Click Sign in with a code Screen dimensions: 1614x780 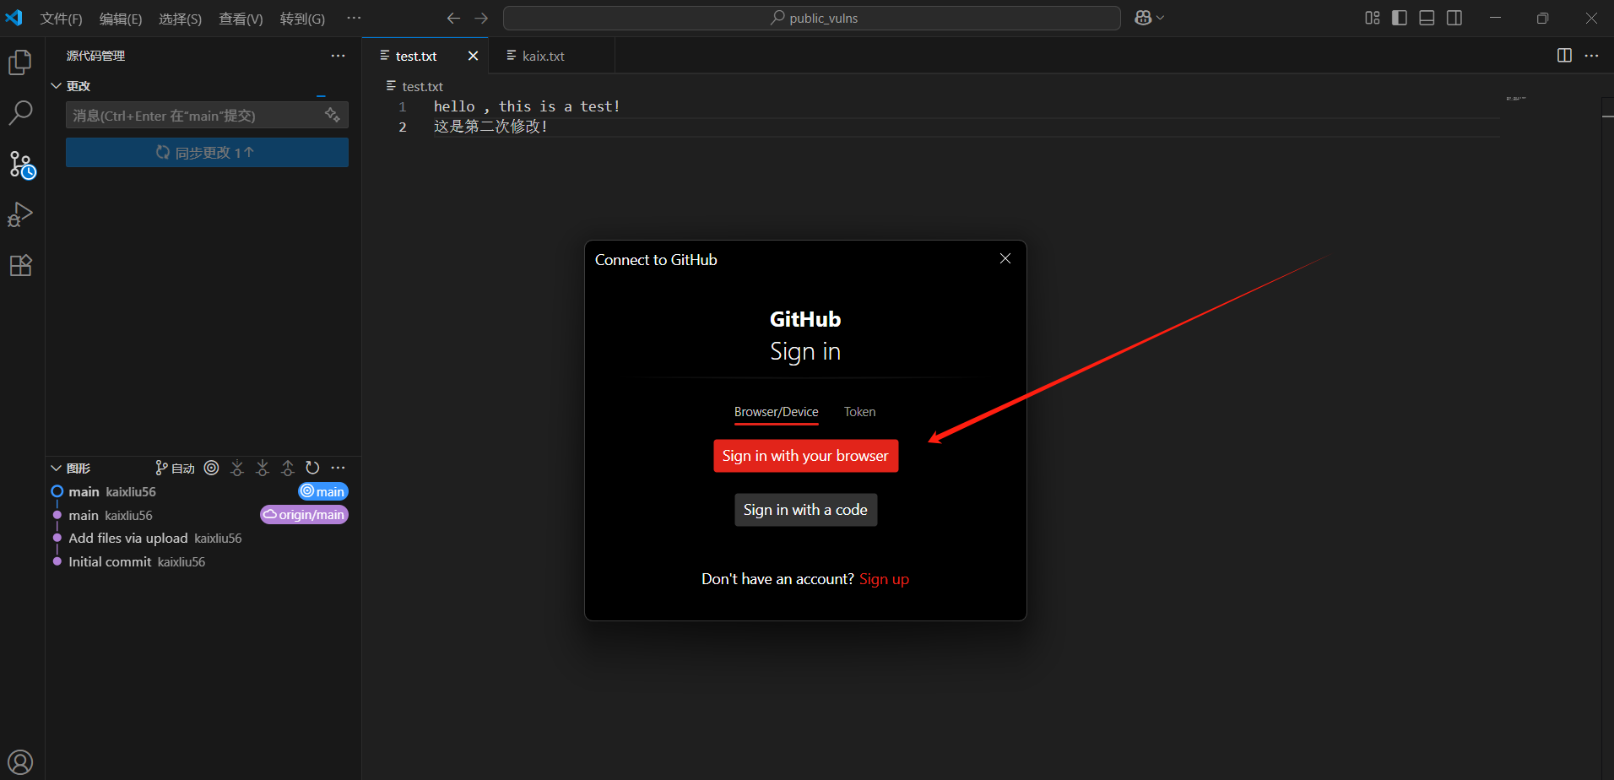(805, 510)
